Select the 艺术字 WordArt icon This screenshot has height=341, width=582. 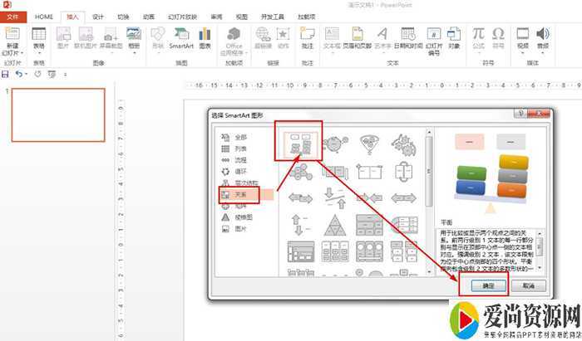382,37
